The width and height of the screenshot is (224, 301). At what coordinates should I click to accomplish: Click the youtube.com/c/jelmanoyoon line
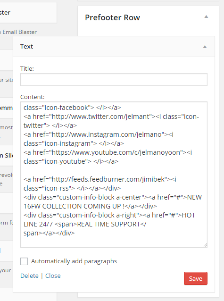pos(108,152)
